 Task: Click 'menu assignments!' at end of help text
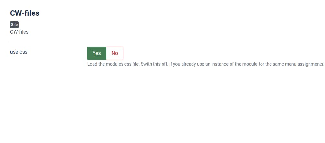(304, 64)
